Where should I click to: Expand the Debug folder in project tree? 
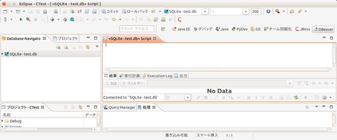tap(2, 121)
